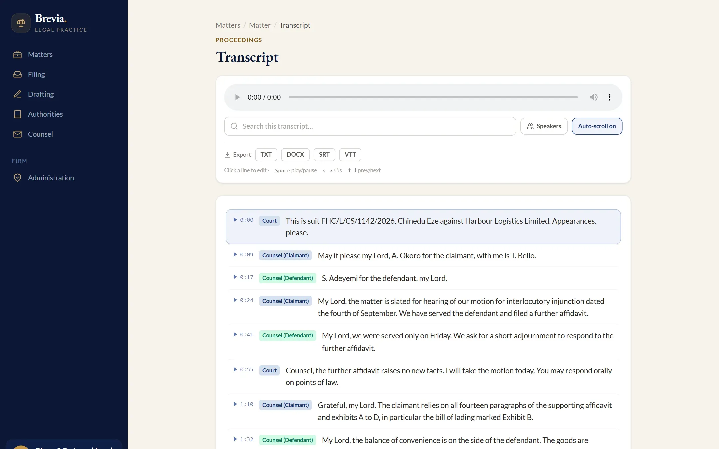The width and height of the screenshot is (719, 449).
Task: Mute the audio player volume
Action: click(x=594, y=97)
